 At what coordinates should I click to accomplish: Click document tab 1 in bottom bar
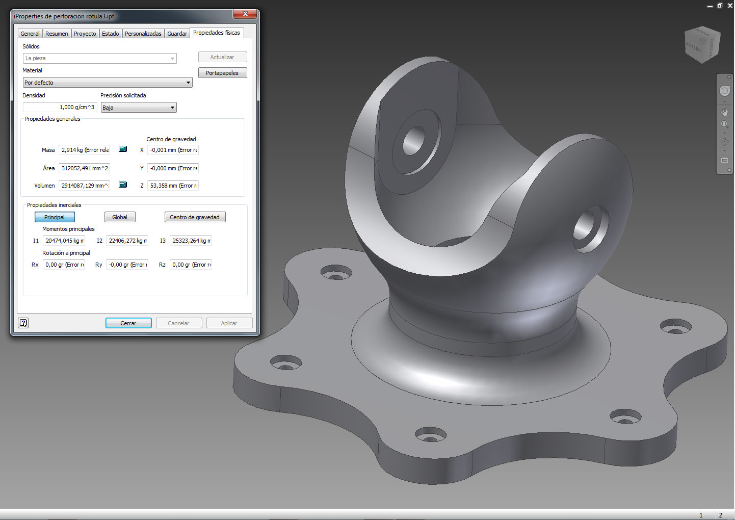[x=701, y=515]
